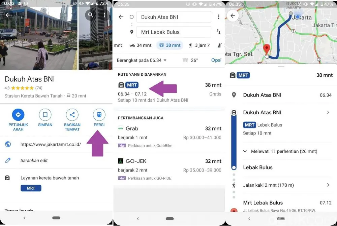Tap the bottom sheet drag handle below map
The width and height of the screenshot is (337, 226).
(x=281, y=67)
